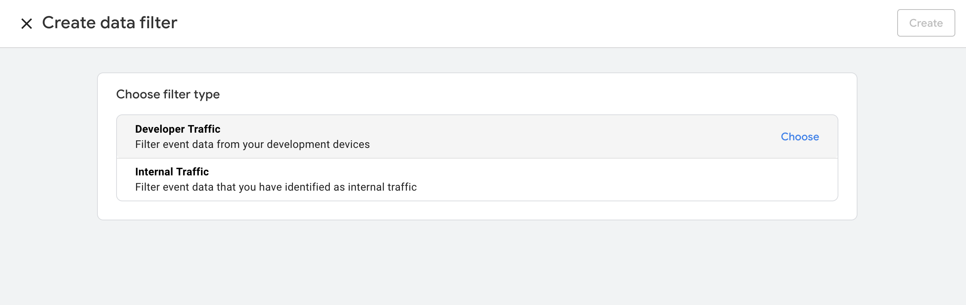The width and height of the screenshot is (966, 305).
Task: Click the Internal Traffic description text
Action: point(276,187)
